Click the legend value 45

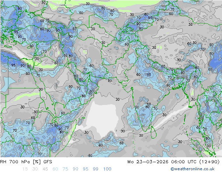tap(45, 169)
